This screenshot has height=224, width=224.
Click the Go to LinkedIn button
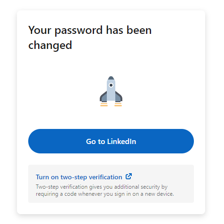point(111,141)
